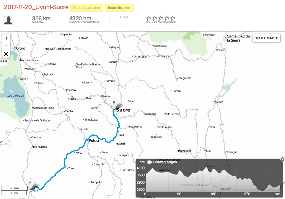Give the route three stars
Image resolution: width=285 pixels, height=199 pixels.
[161, 18]
